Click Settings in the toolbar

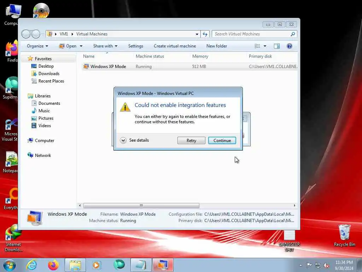click(135, 46)
